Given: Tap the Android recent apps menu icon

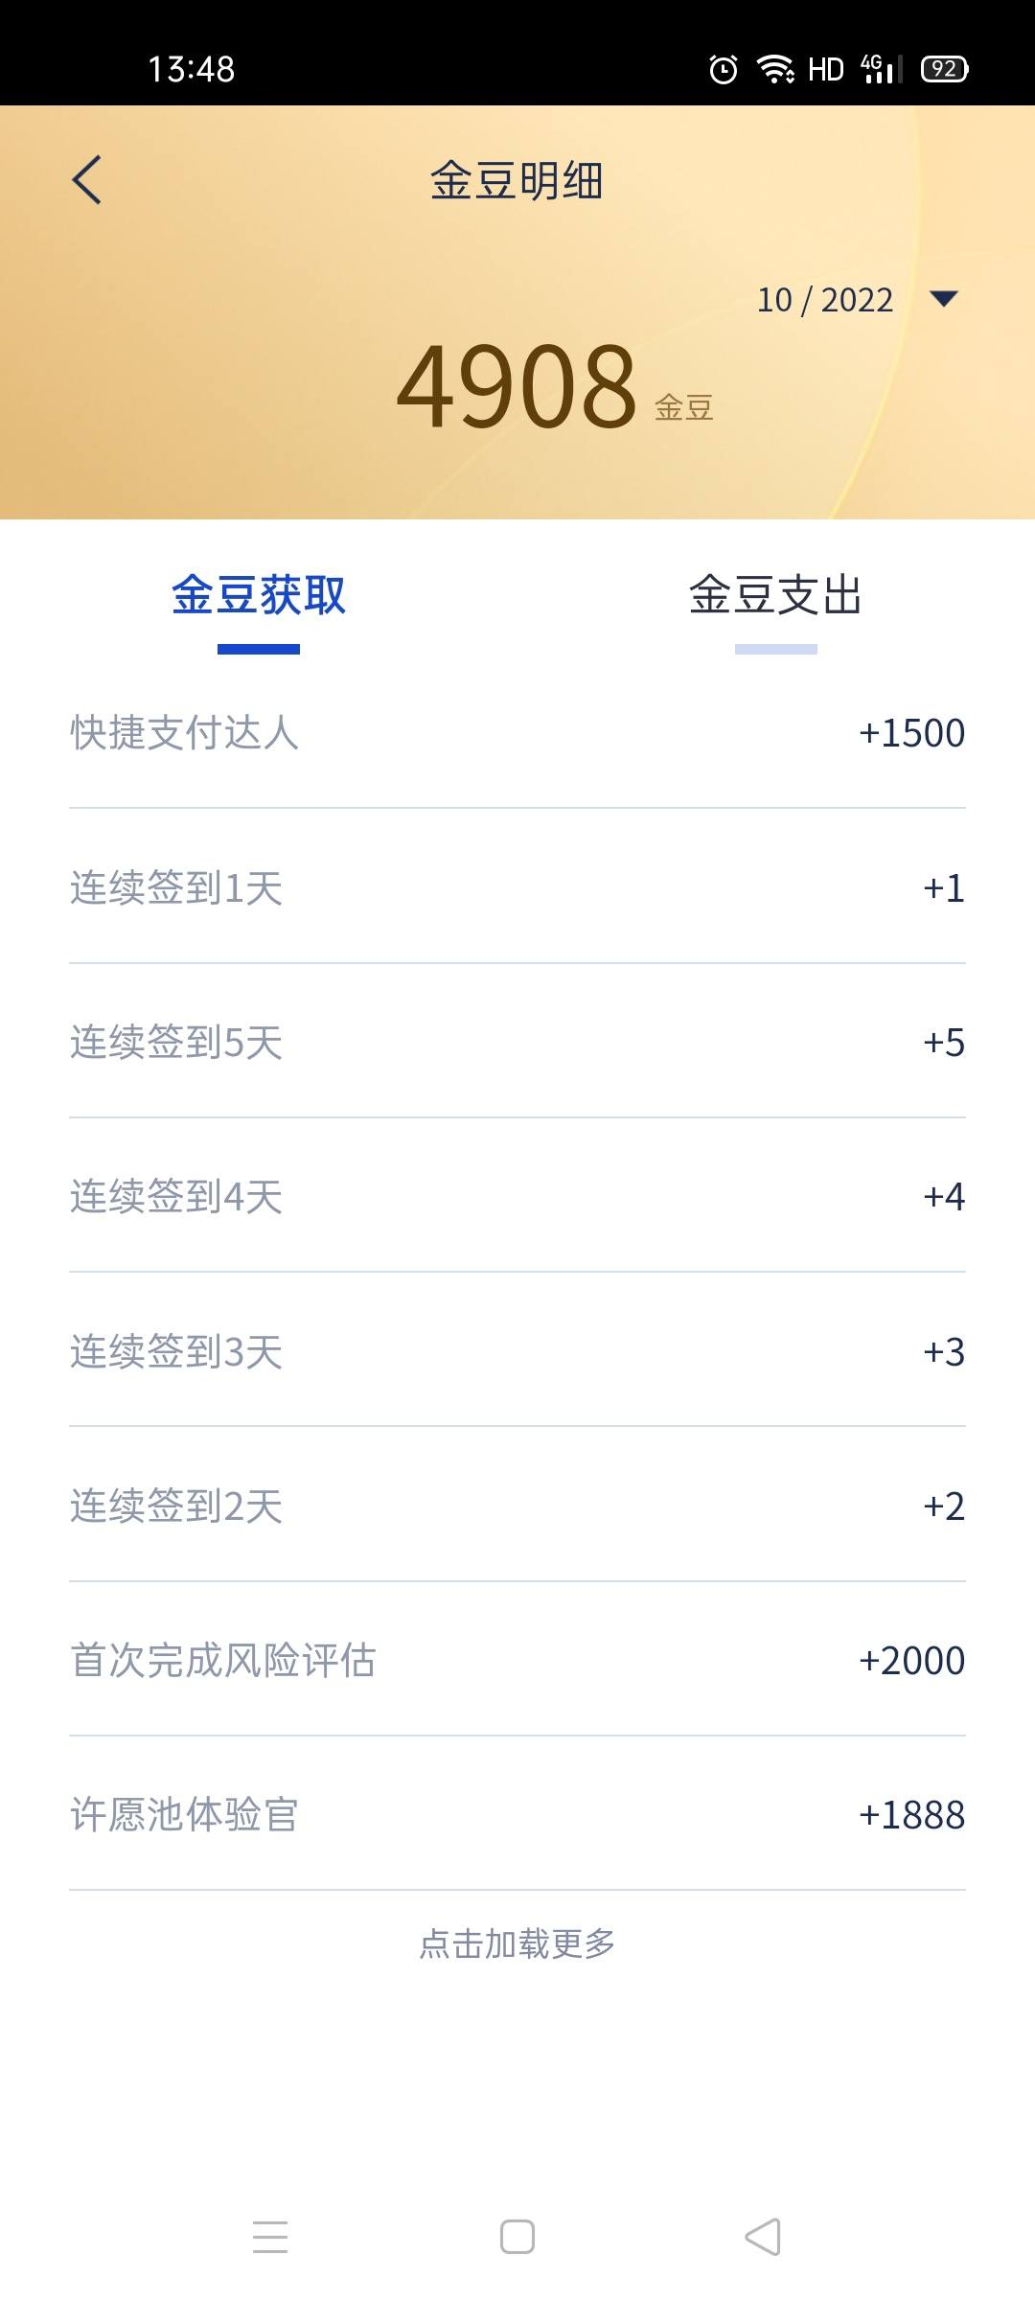Looking at the screenshot, I should 270,2237.
